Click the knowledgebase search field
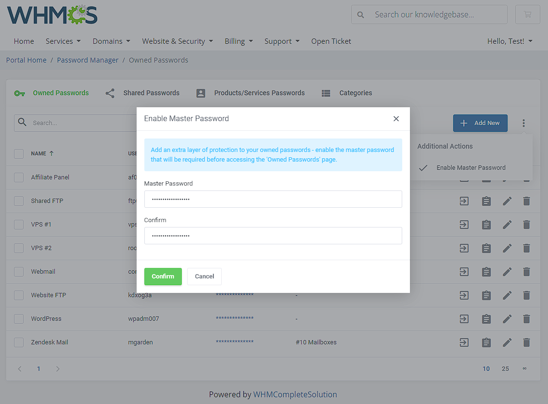 (429, 14)
